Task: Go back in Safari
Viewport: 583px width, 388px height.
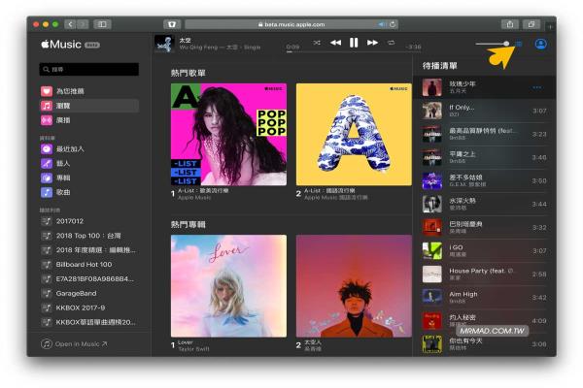Action: click(70, 24)
